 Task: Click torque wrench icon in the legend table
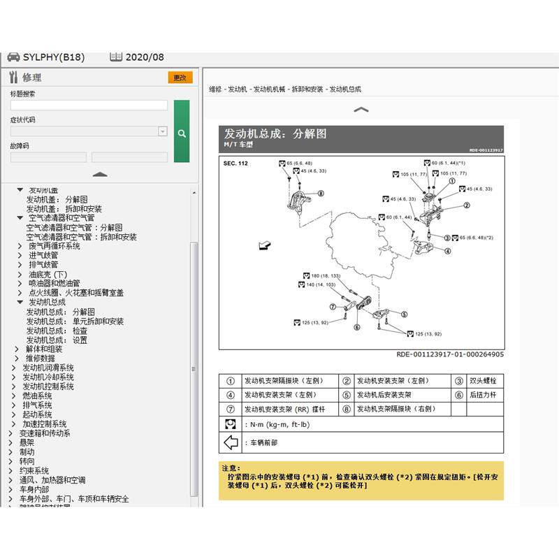[x=231, y=424]
